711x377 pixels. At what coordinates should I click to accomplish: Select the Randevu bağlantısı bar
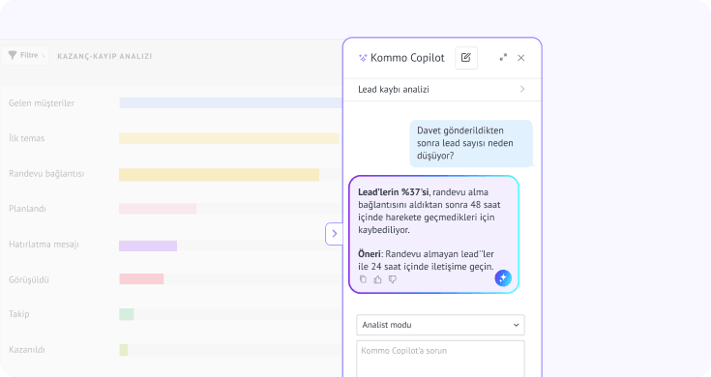[219, 174]
